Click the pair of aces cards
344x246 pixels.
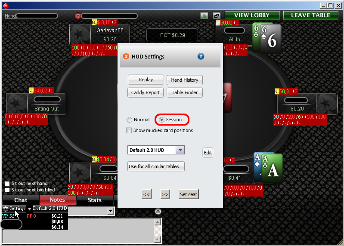pyautogui.click(x=268, y=168)
